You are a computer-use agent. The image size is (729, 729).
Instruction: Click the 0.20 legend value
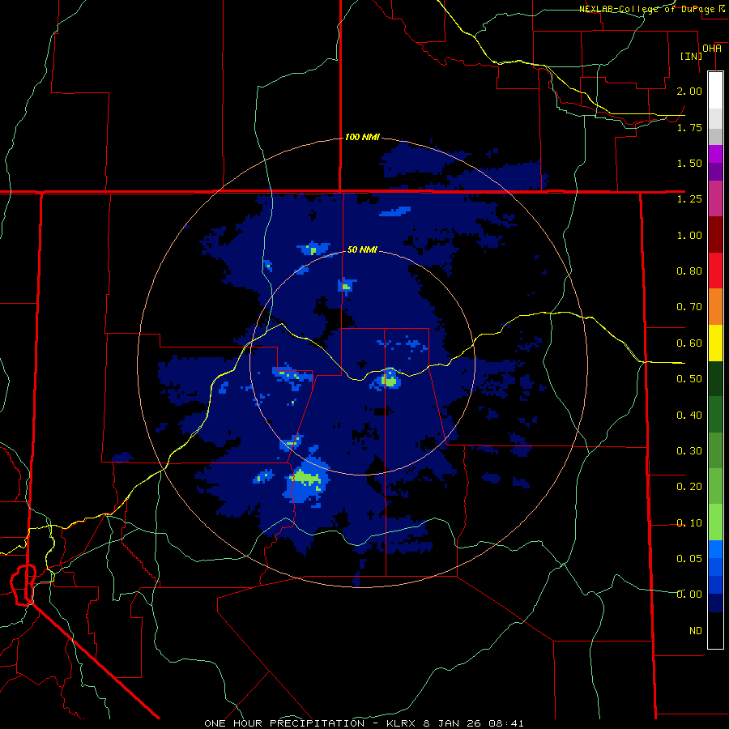coord(689,487)
